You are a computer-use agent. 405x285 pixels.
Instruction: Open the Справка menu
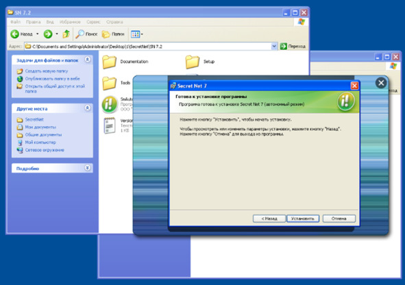pyautogui.click(x=114, y=22)
